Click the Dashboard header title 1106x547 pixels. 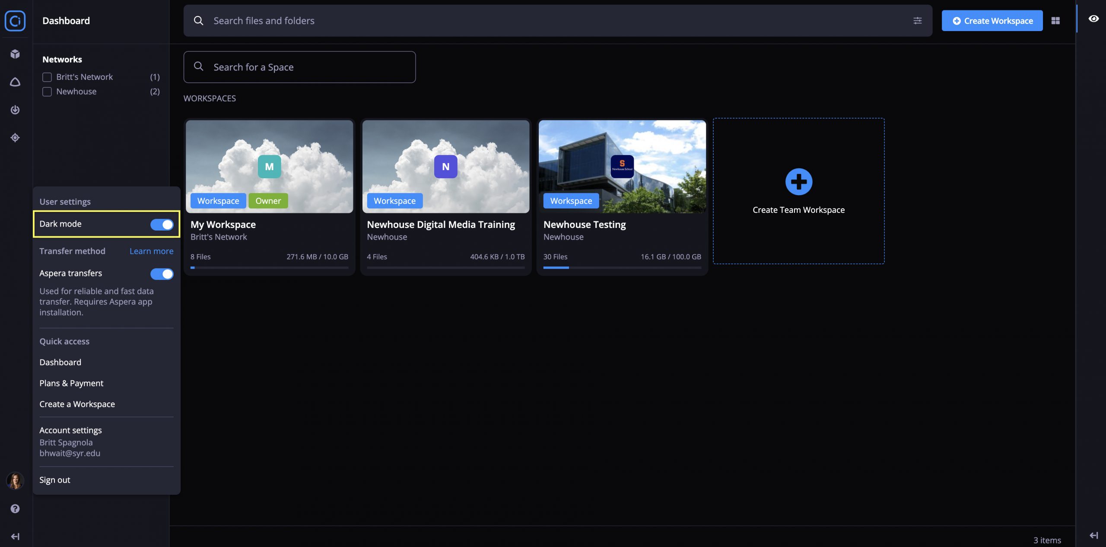(x=66, y=21)
